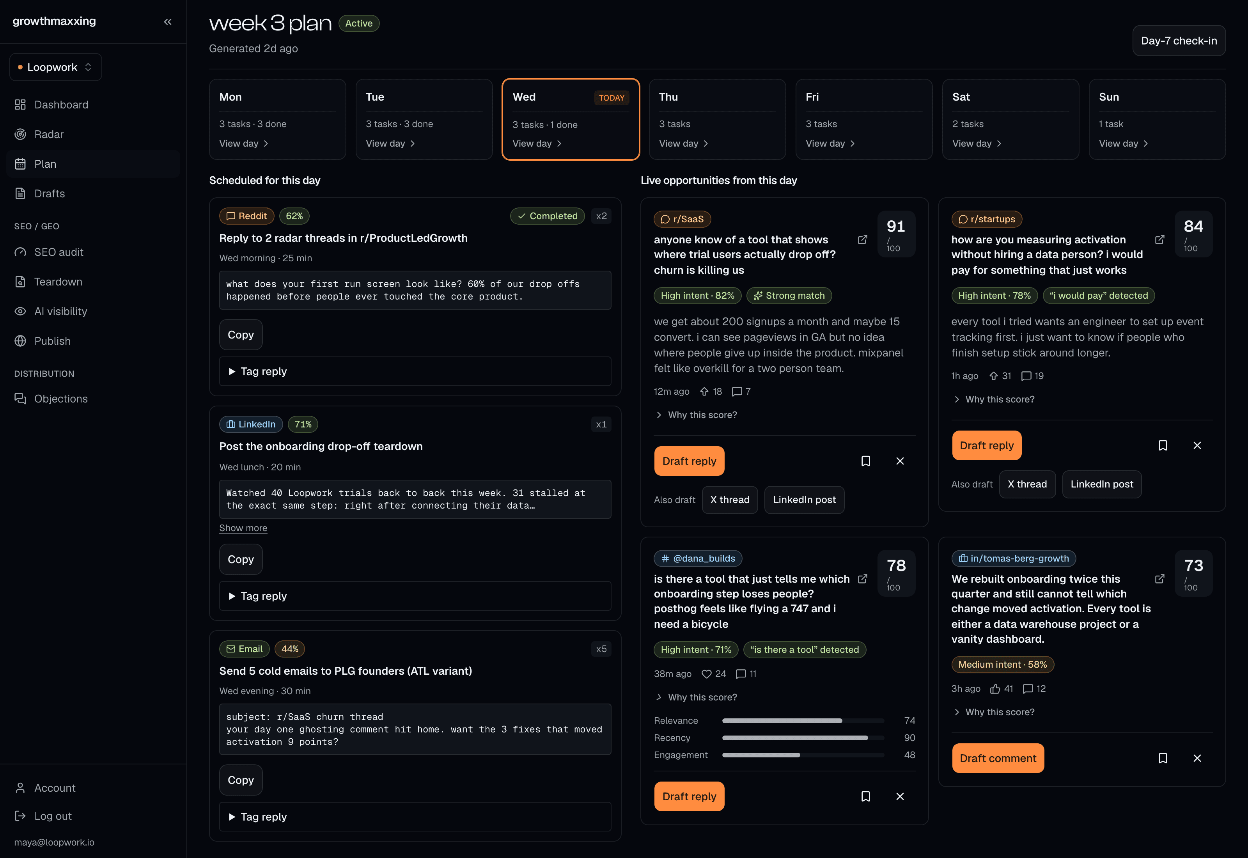
Task: Open Radar from the sidebar
Action: point(93,134)
